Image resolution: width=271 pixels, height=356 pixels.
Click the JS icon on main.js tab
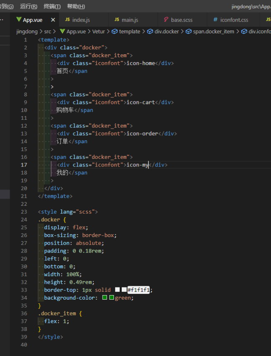[117, 20]
